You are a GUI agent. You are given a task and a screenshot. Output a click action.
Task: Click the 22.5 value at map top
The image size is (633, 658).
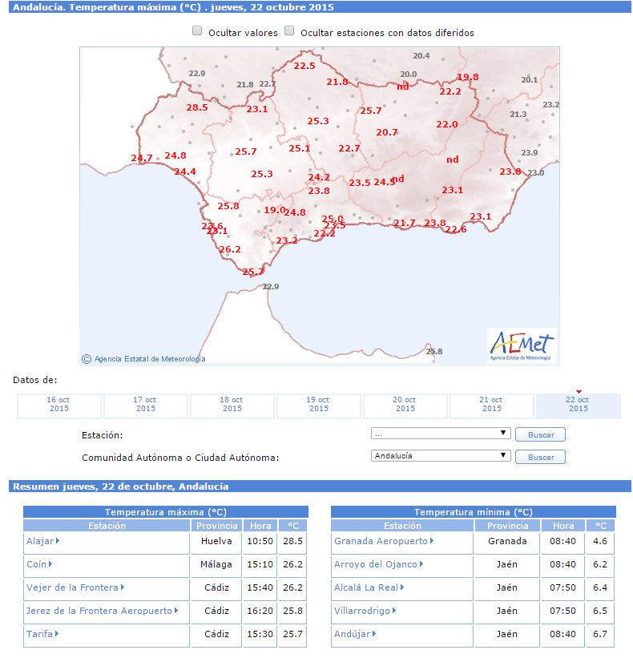click(304, 66)
